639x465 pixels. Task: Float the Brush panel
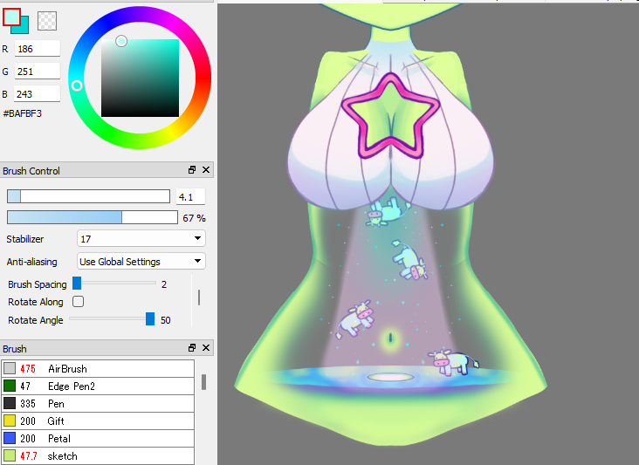click(x=192, y=348)
